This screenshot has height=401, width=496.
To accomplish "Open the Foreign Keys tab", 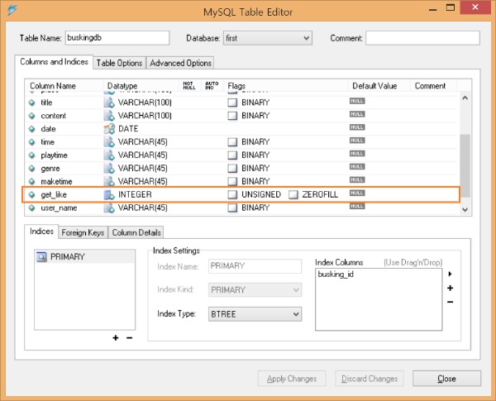I will point(83,232).
